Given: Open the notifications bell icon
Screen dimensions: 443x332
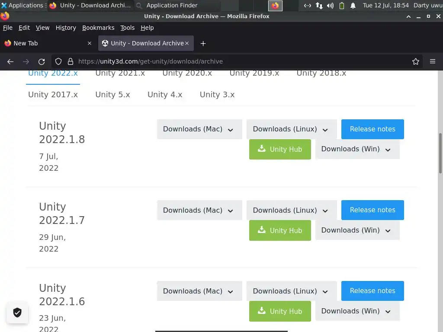Looking at the screenshot, I should click(x=353, y=5).
